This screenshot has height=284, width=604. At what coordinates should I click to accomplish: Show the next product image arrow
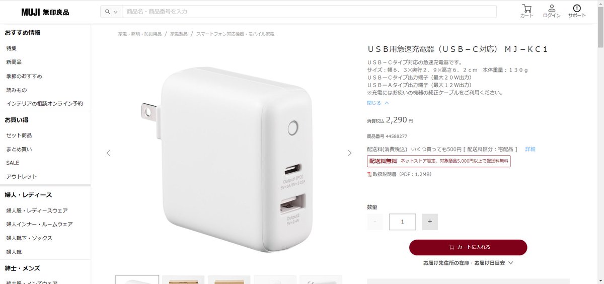pos(350,153)
